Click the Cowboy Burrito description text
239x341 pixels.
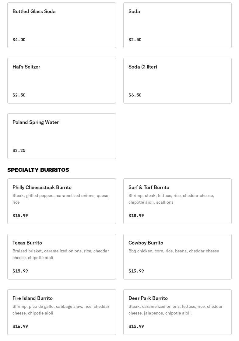[174, 251]
